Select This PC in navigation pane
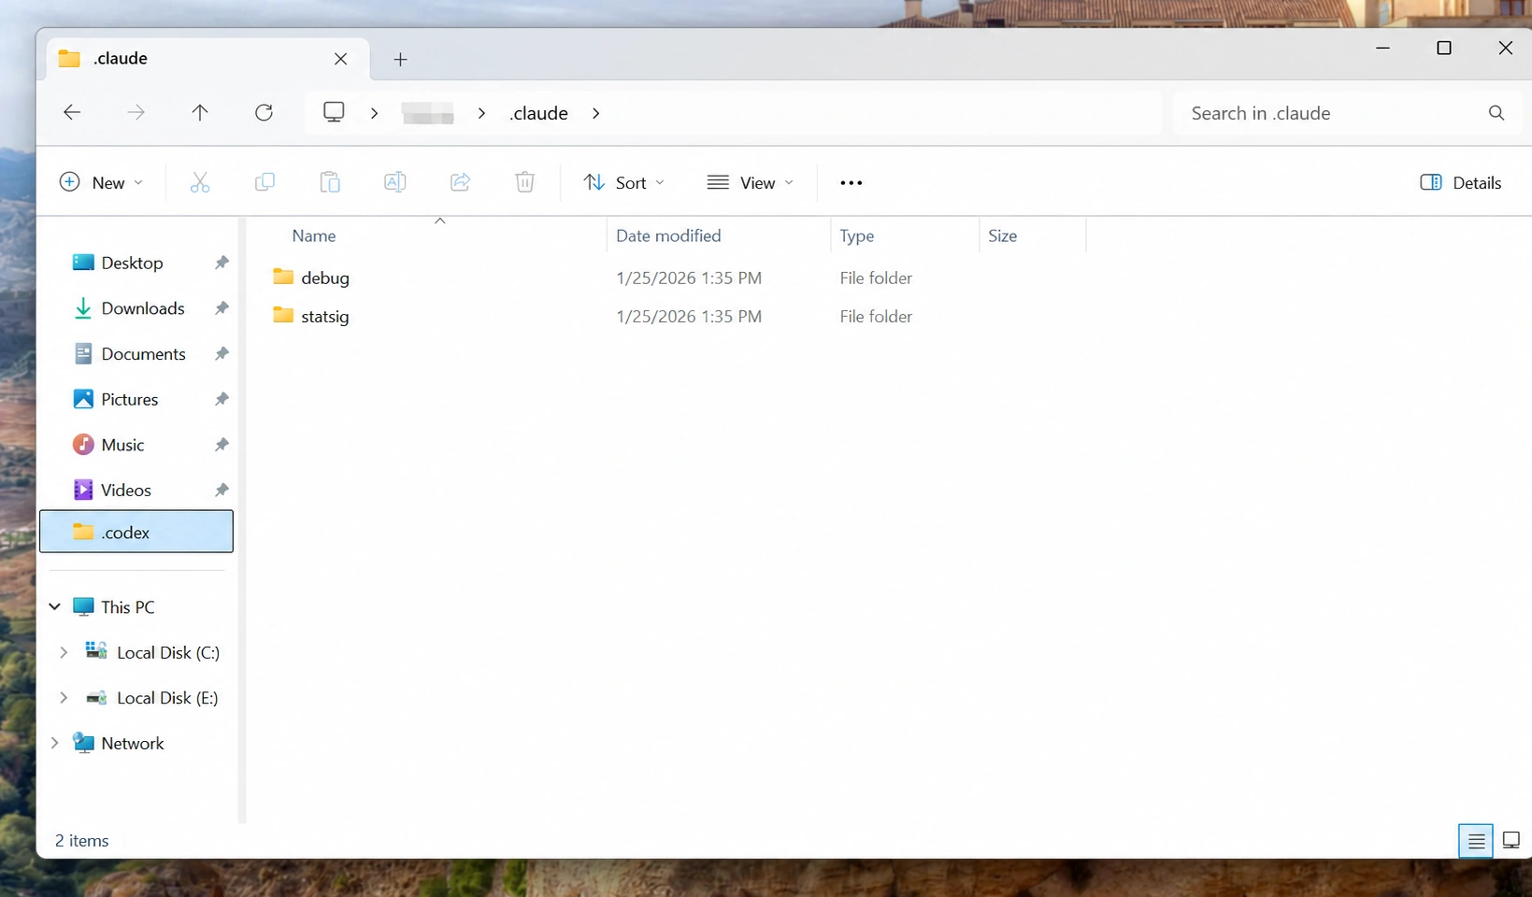Screen dimensions: 1532x897 click(x=128, y=606)
